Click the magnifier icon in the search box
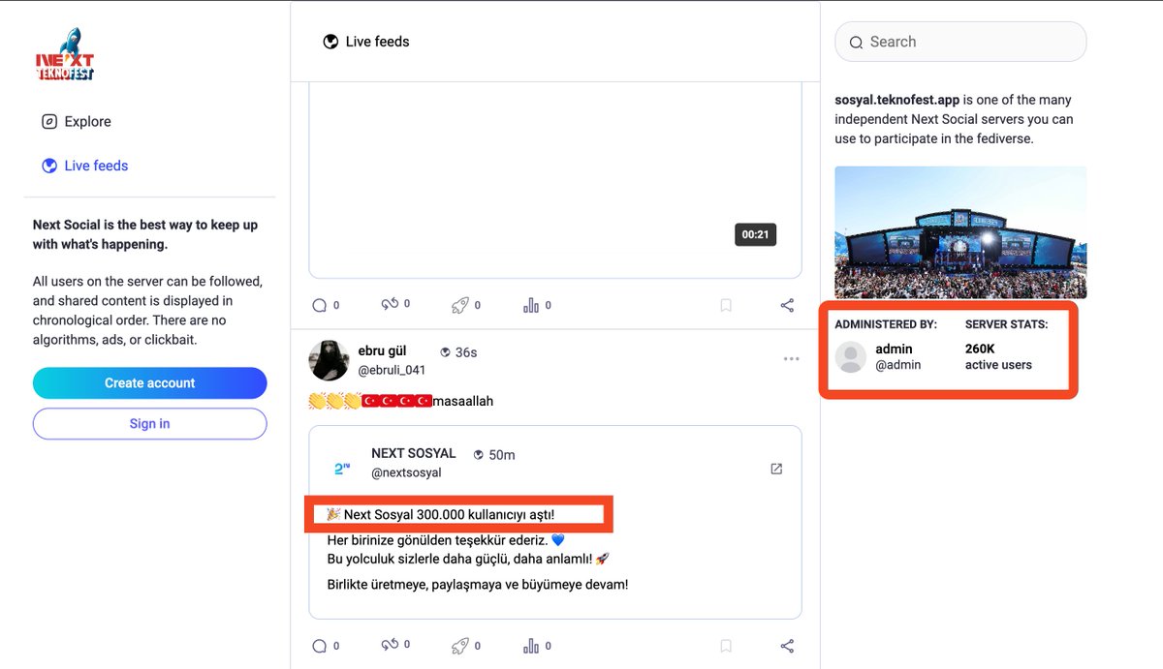Viewport: 1163px width, 669px height. point(856,43)
